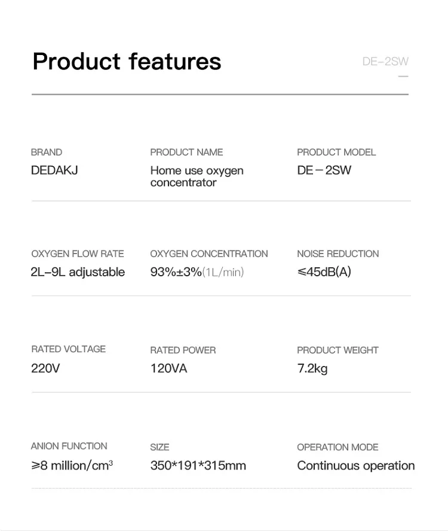Select the BRAND label
448x531 pixels.
(47, 152)
